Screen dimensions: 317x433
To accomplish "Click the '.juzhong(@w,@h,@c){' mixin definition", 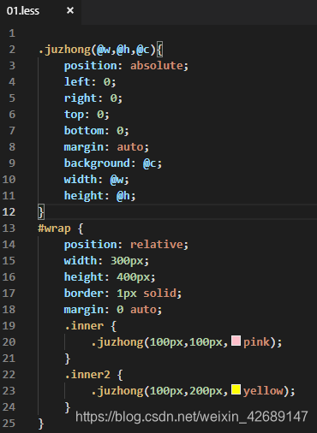I will [100, 50].
